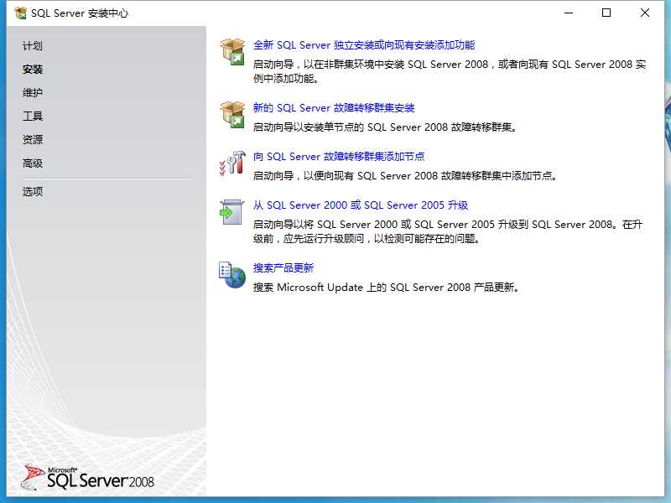Open link 向 SQL Server 故障转移群集添加节点
The image size is (671, 503).
coord(339,157)
